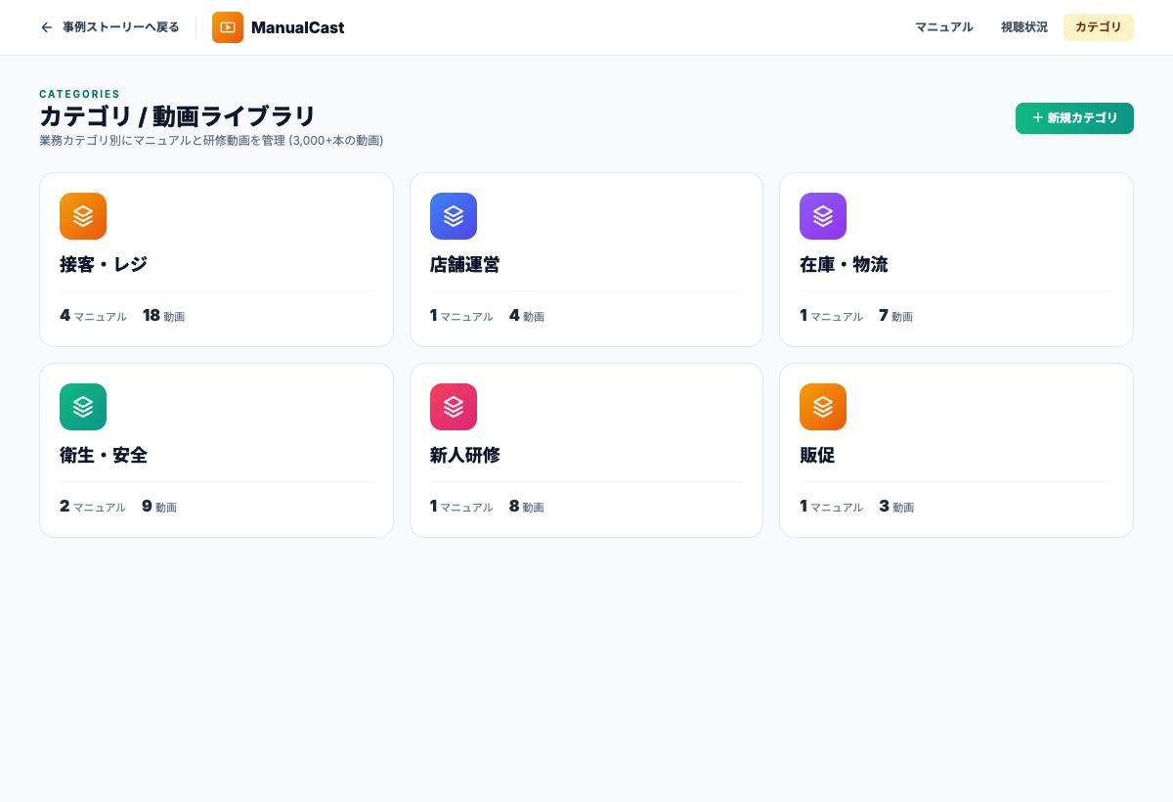Click 2 マニュアル count in 衛生・安全 card

pos(93,507)
